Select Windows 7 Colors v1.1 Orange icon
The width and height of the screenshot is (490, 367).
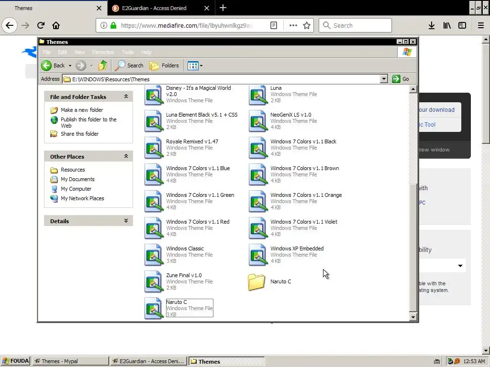pos(258,201)
